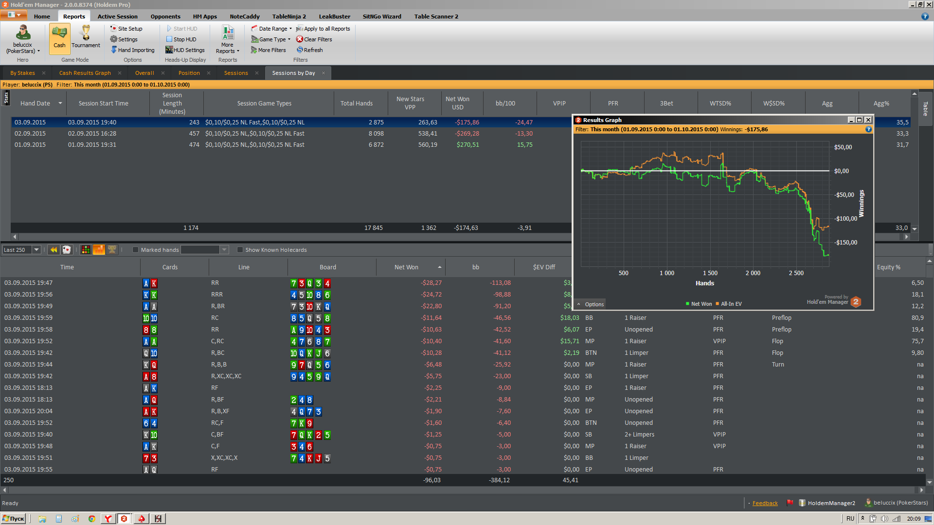This screenshot has height=525, width=934.
Task: Open the Last 250 hands dropdown
Action: 36,250
